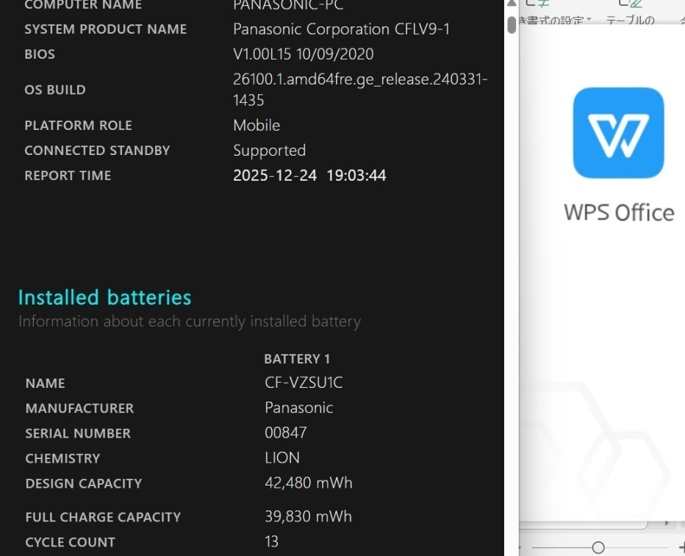Click the table format icon in ribbon
Screen dimensions: 685x556
click(x=631, y=4)
